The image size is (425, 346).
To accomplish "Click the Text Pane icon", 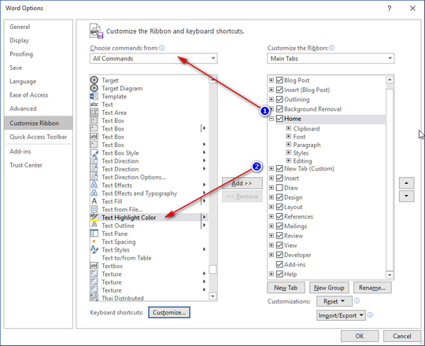I will tap(94, 234).
